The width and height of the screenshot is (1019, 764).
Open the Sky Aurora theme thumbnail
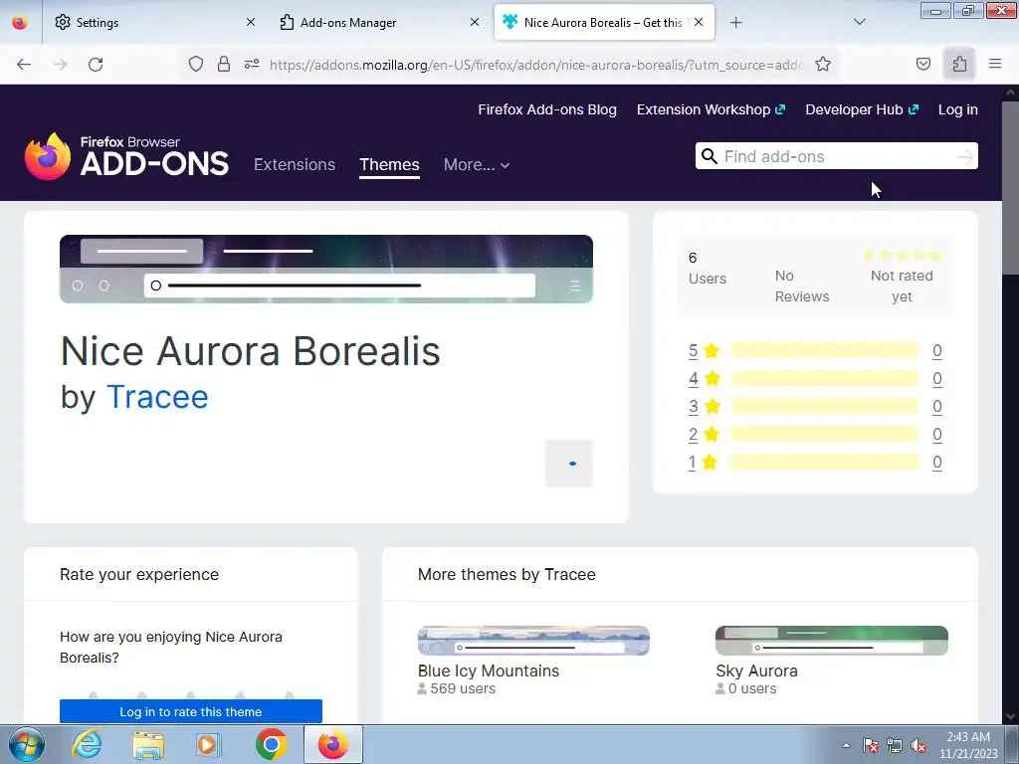coord(832,641)
